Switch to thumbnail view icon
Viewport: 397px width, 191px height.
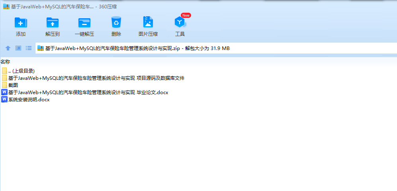click(x=18, y=48)
